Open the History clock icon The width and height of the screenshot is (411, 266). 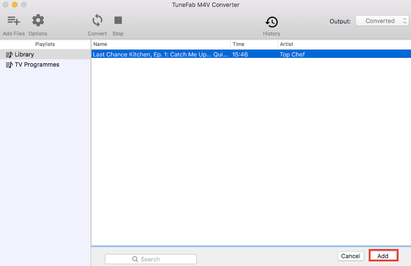(x=272, y=22)
